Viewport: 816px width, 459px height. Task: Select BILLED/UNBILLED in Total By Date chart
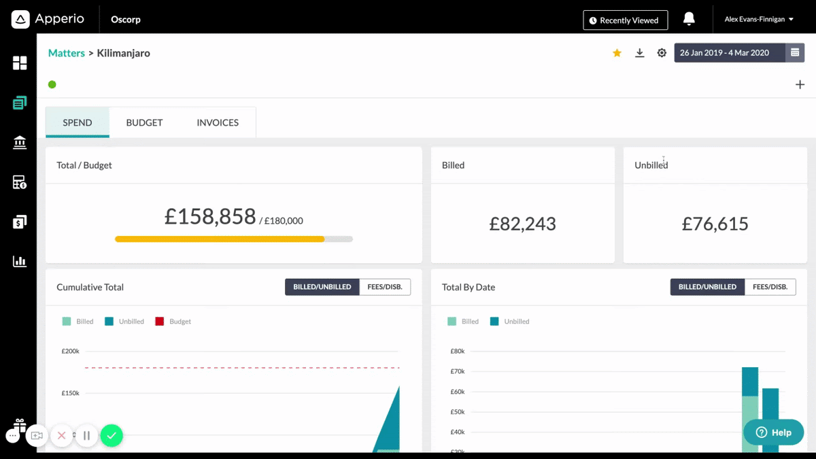point(707,287)
